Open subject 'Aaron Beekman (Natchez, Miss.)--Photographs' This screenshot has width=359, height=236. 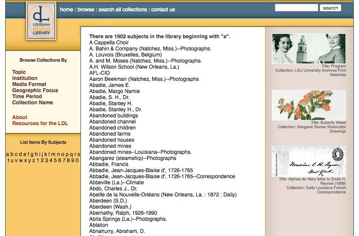[x=144, y=79]
